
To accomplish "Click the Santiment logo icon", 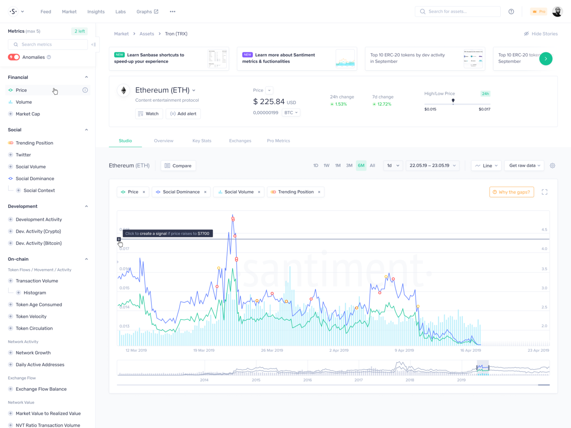I will 13,11.
